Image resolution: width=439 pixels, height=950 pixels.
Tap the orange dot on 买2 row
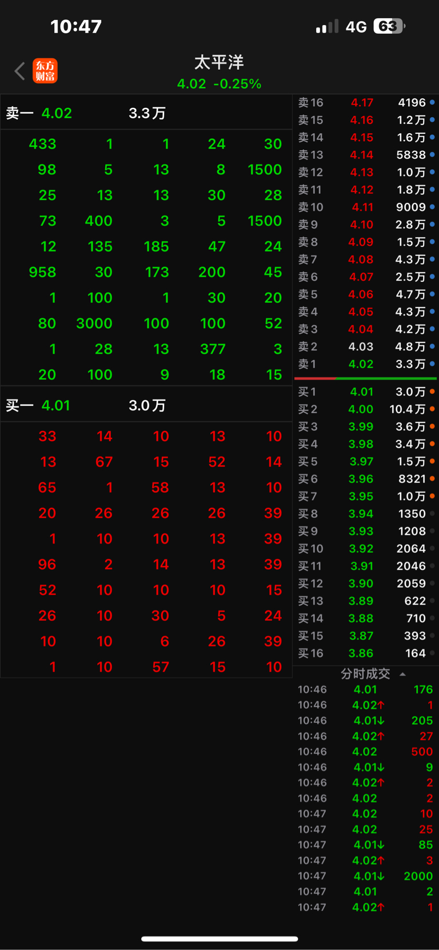pos(432,409)
